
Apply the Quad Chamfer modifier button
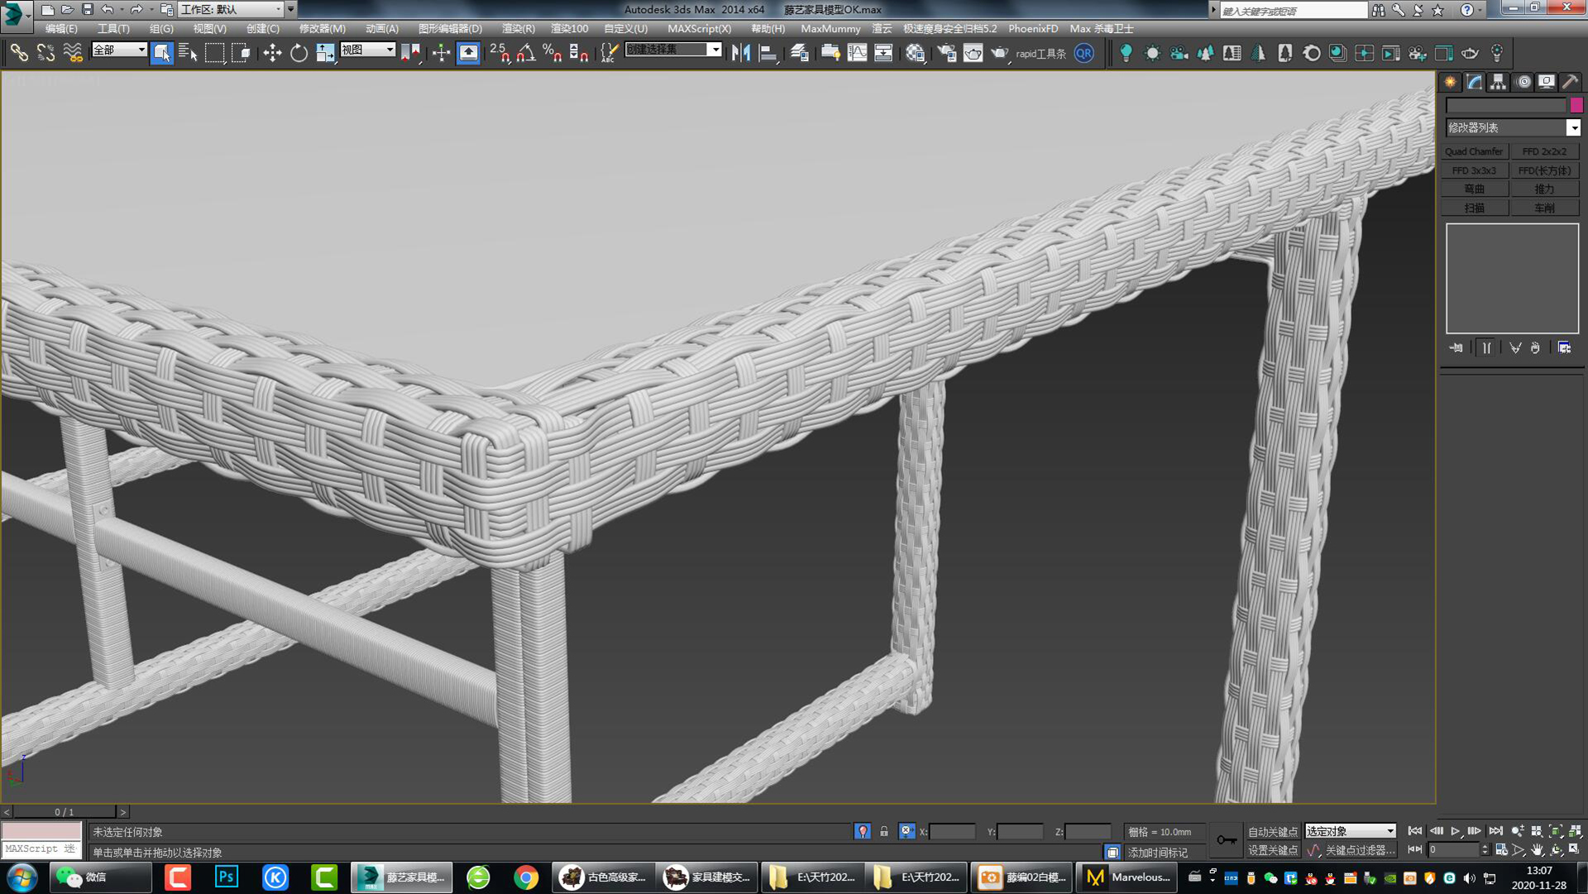[1474, 151]
